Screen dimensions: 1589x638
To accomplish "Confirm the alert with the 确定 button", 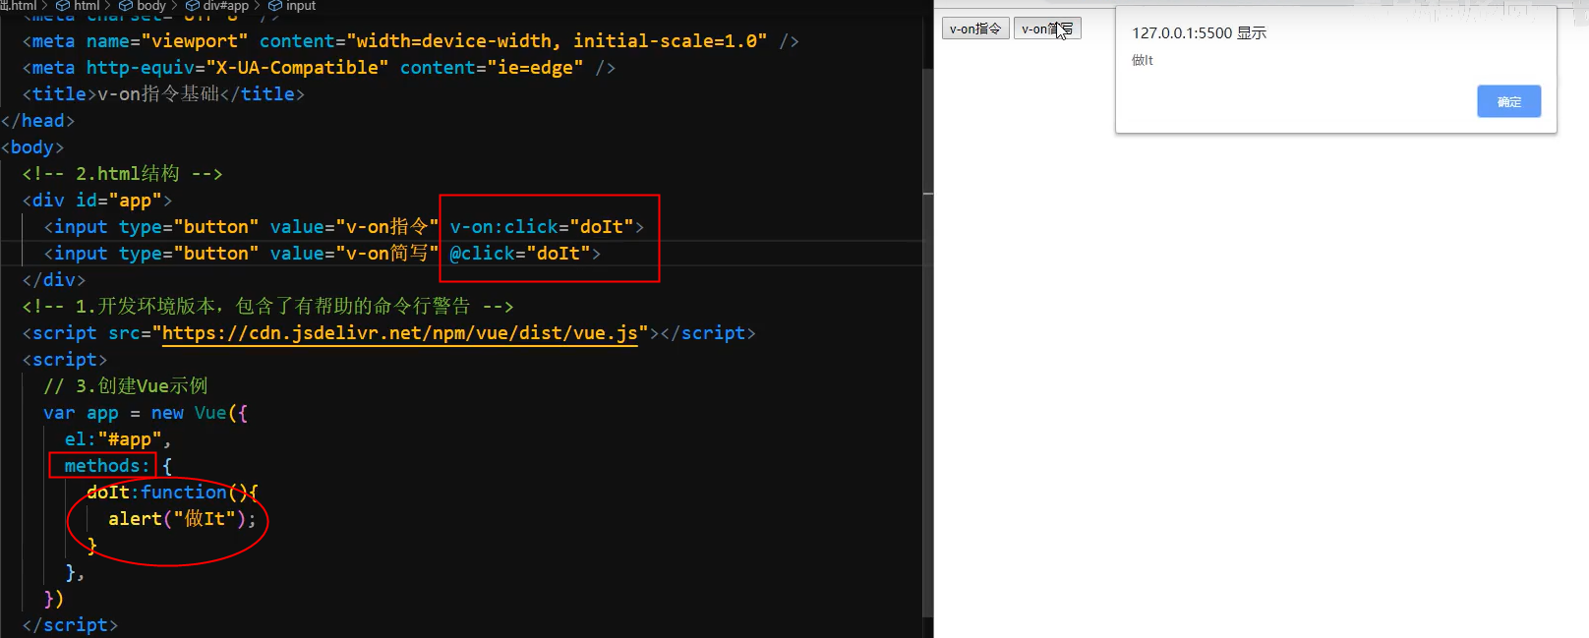I will [x=1508, y=101].
